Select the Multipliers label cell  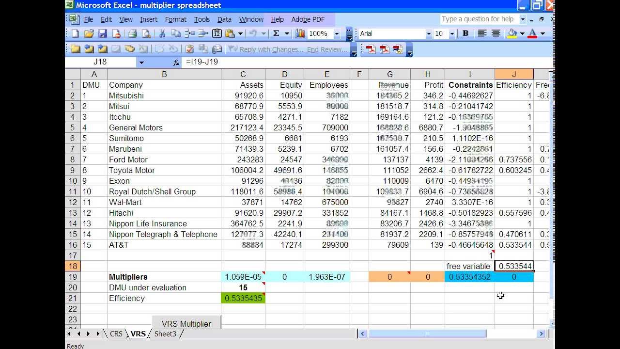[164, 277]
